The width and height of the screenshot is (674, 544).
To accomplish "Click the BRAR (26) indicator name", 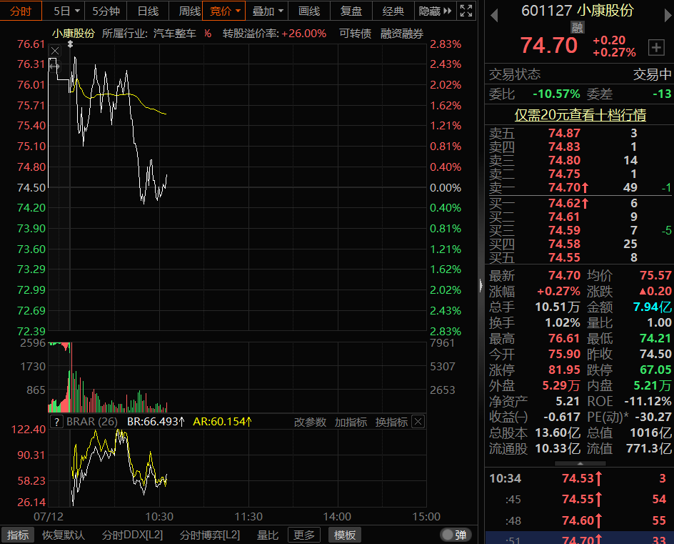I will pyautogui.click(x=91, y=422).
